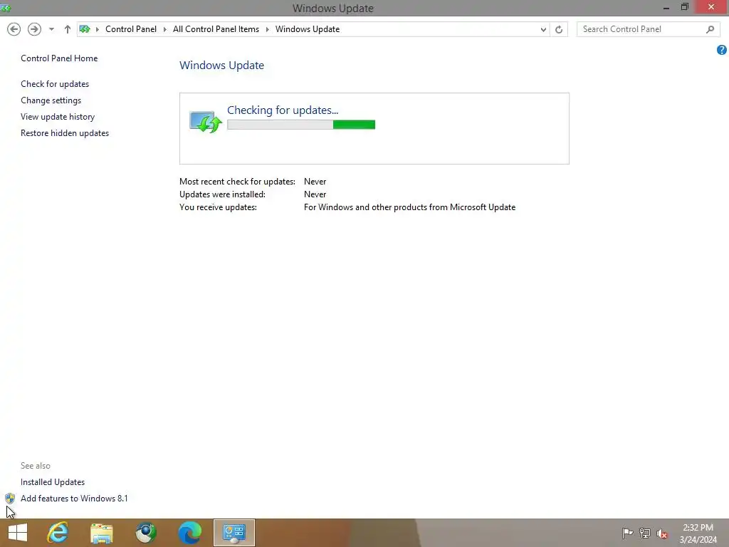Viewport: 729px width, 547px height.
Task: Select All Control Panel Items breadcrumb
Action: click(216, 29)
